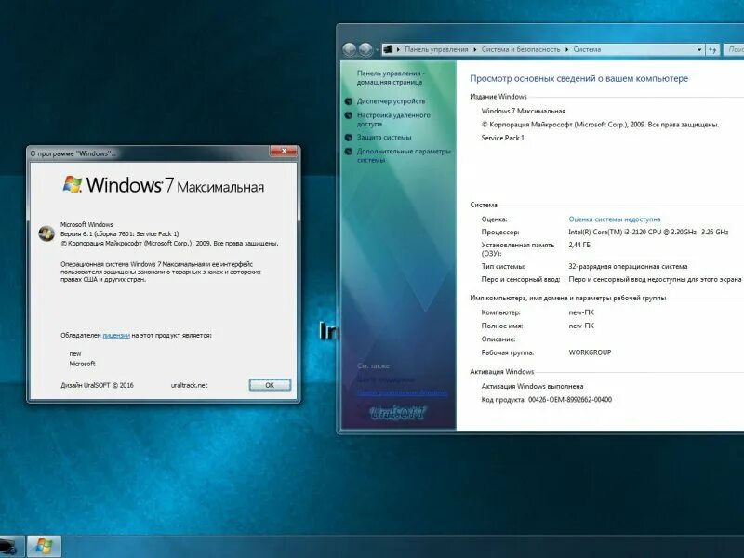
Task: Click 'Service Pack 1' in System window
Action: [x=502, y=138]
